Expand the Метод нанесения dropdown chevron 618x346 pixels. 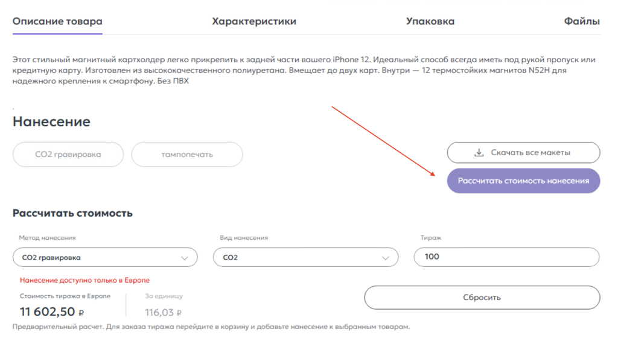pyautogui.click(x=185, y=258)
